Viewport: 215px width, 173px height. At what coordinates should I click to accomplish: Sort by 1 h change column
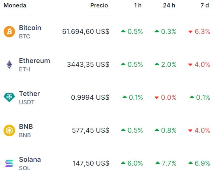pyautogui.click(x=138, y=6)
